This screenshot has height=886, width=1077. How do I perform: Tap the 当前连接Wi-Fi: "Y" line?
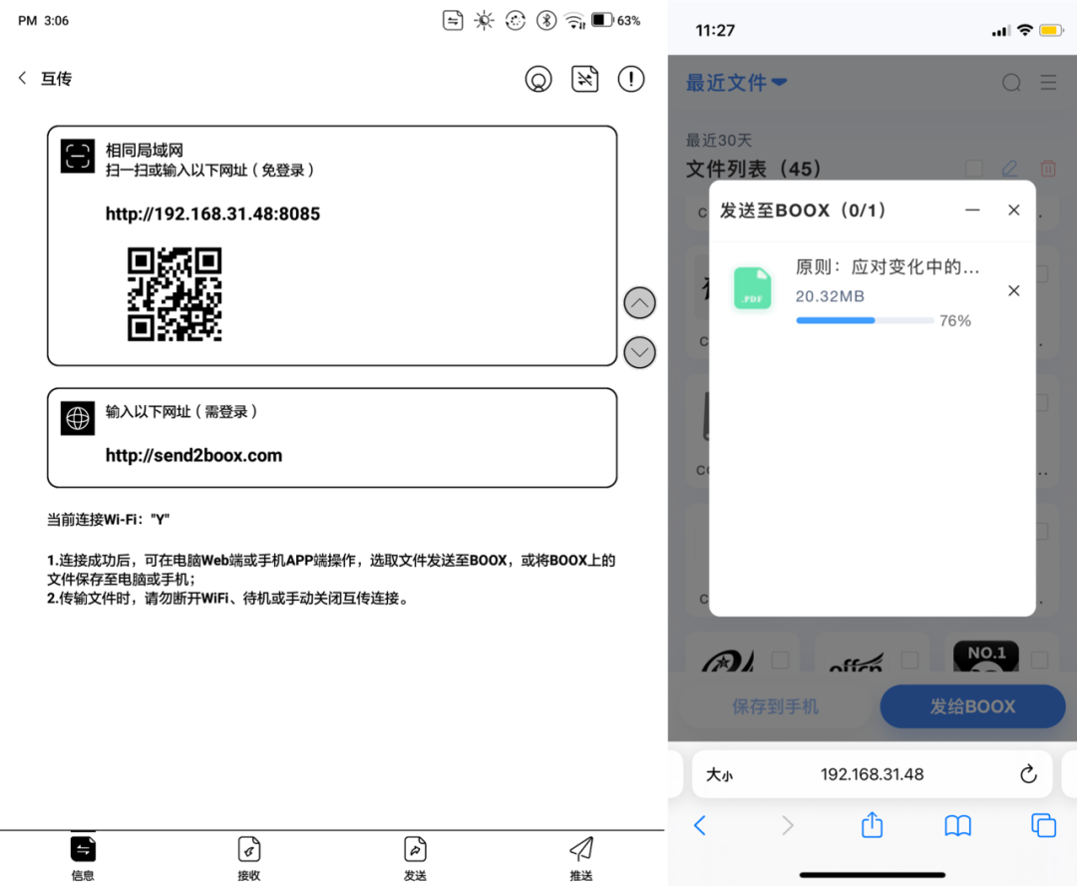click(x=108, y=520)
